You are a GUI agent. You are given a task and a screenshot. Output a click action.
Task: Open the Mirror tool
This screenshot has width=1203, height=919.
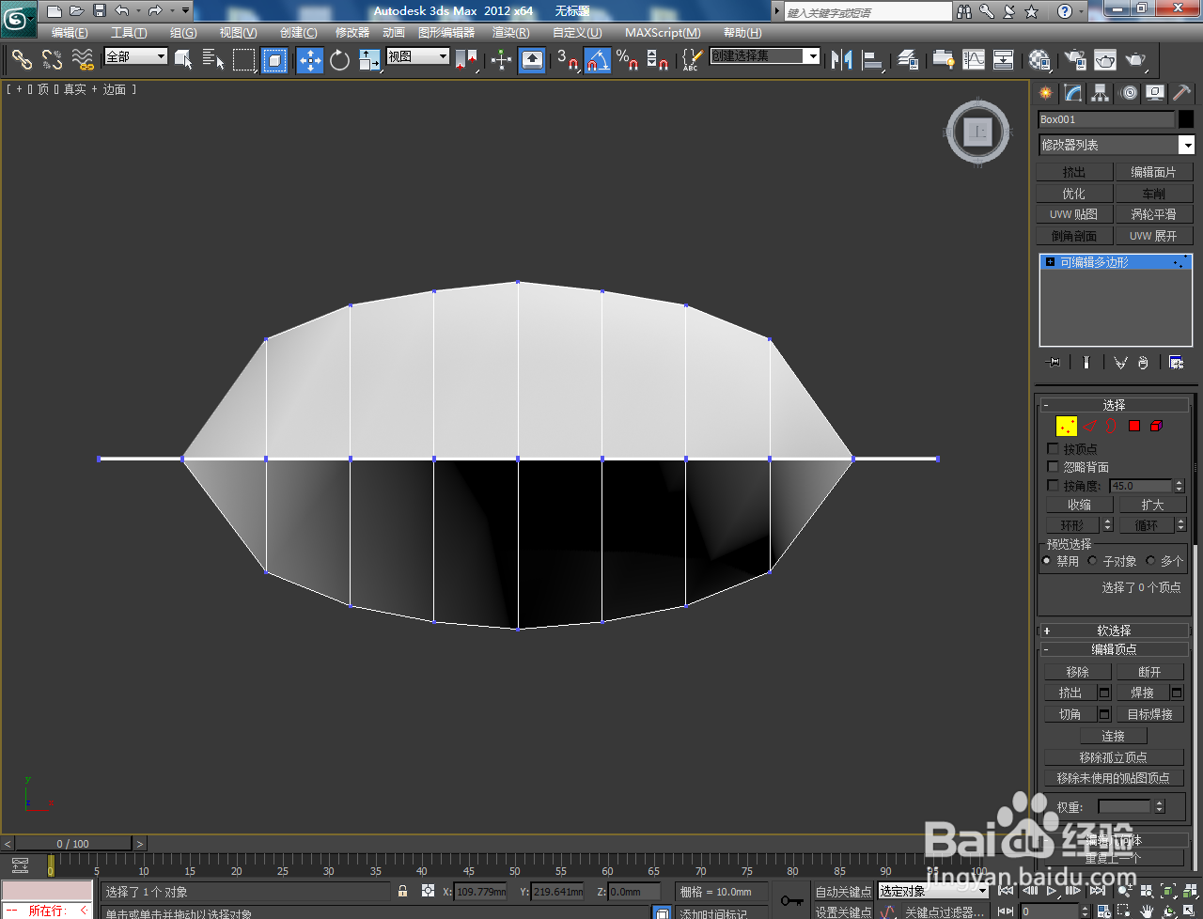[841, 59]
